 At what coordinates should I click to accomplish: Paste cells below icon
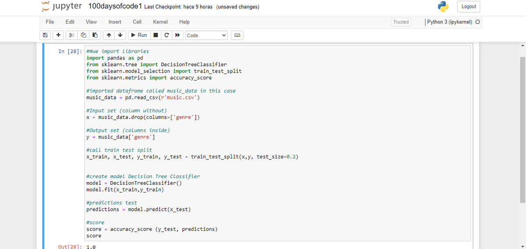[95, 35]
